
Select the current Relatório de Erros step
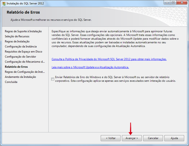[x=16, y=67]
